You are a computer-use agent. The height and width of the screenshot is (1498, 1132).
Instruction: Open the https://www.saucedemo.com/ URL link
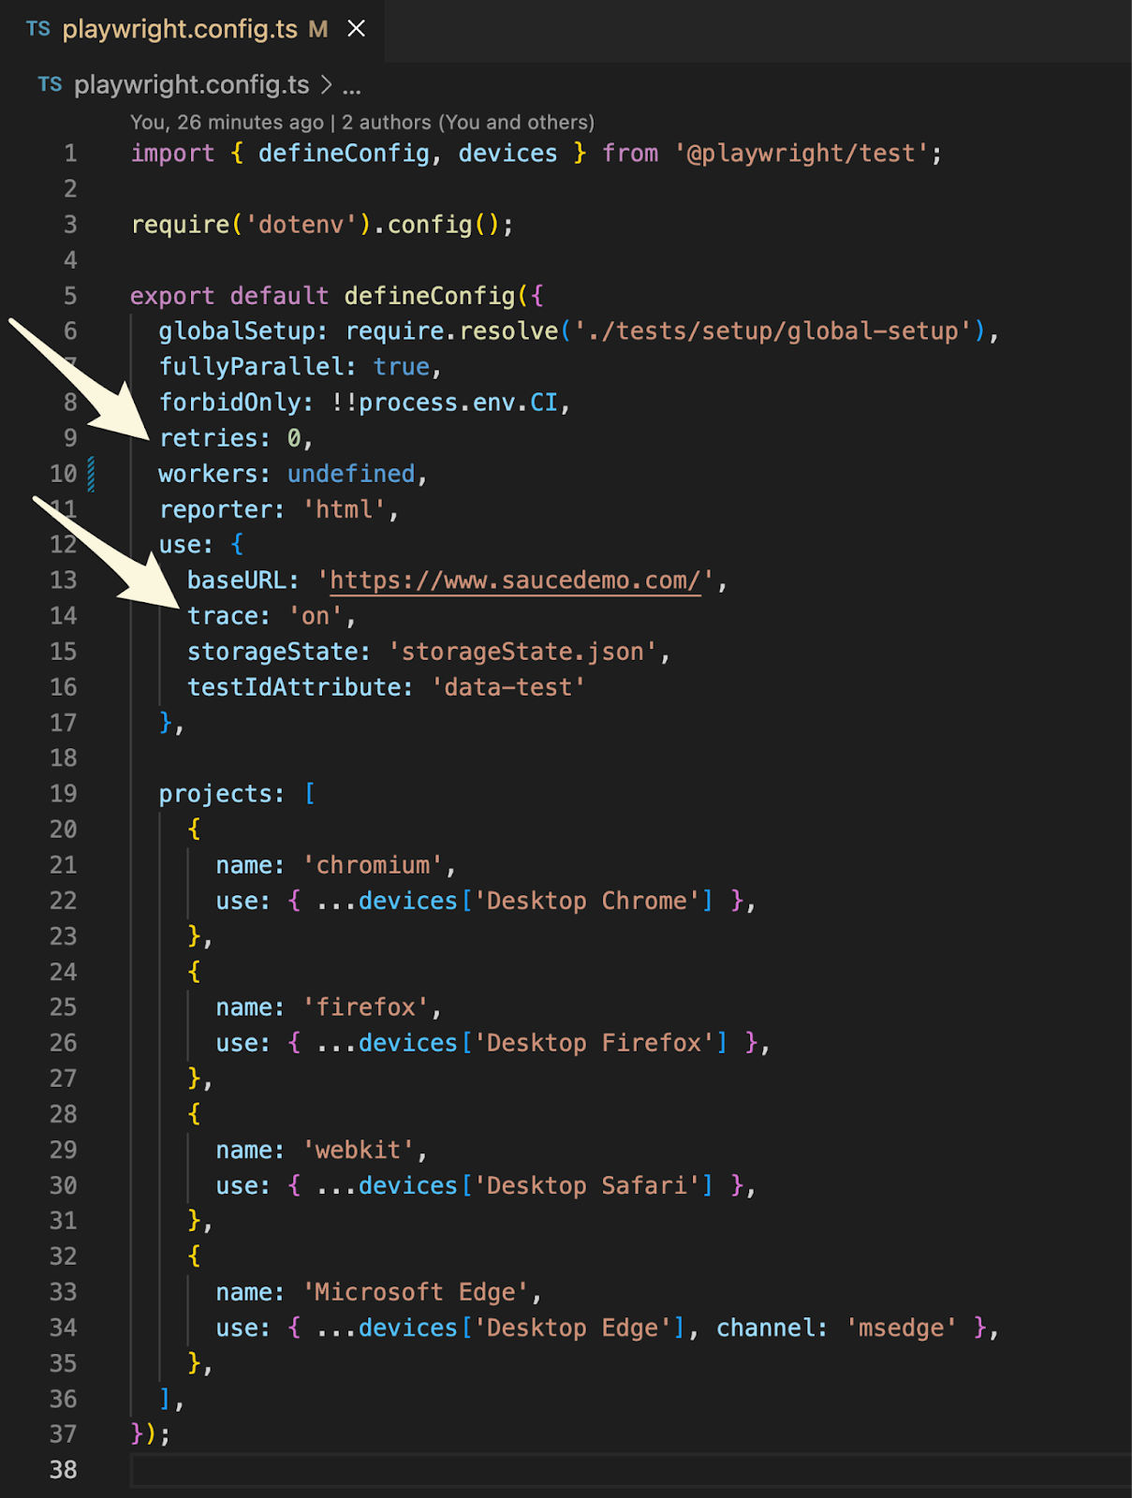click(x=515, y=580)
